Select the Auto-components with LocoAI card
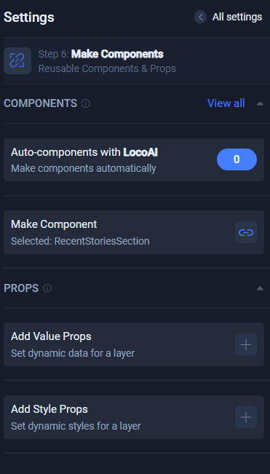 tap(134, 159)
